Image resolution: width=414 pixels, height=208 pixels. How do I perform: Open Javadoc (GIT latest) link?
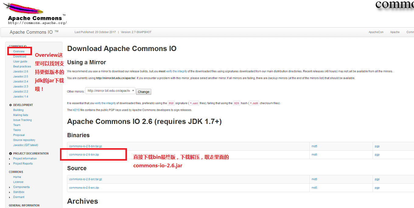tap(26, 145)
